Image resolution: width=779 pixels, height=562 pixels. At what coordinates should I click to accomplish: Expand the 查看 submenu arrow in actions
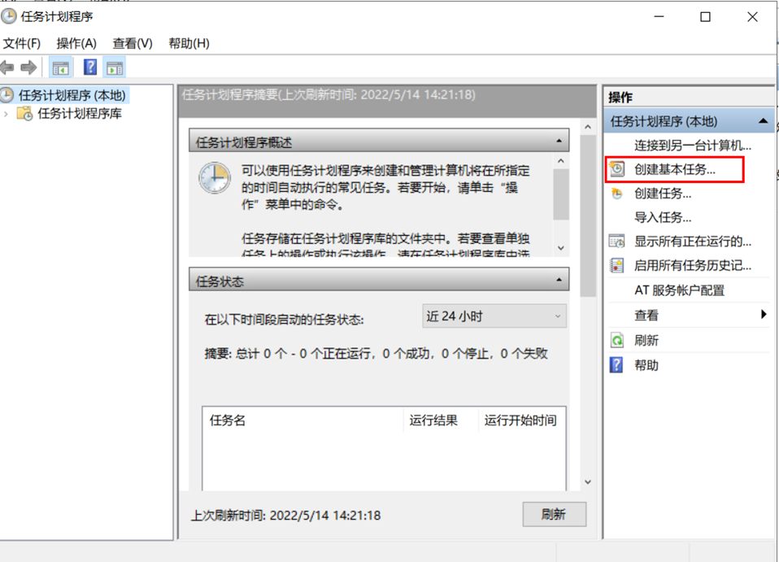[764, 314]
